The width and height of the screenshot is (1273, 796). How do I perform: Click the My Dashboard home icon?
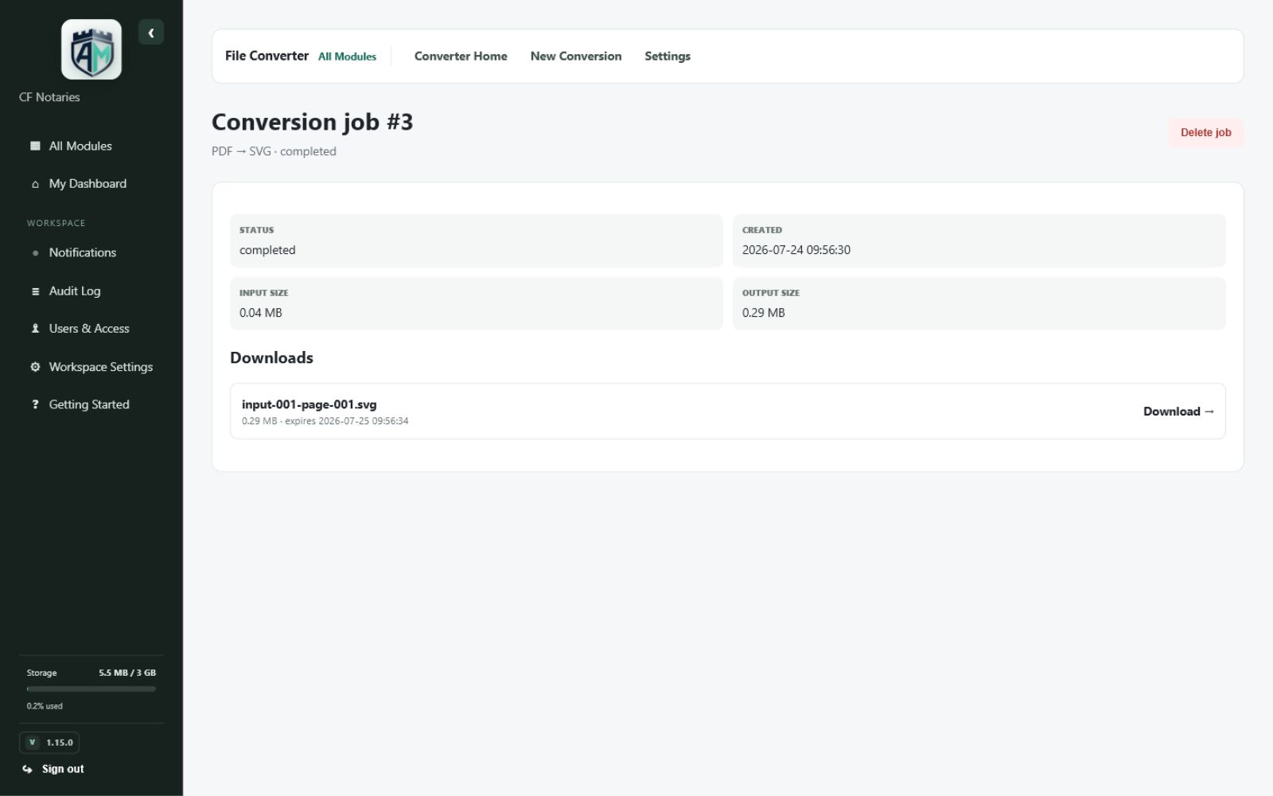click(x=35, y=184)
